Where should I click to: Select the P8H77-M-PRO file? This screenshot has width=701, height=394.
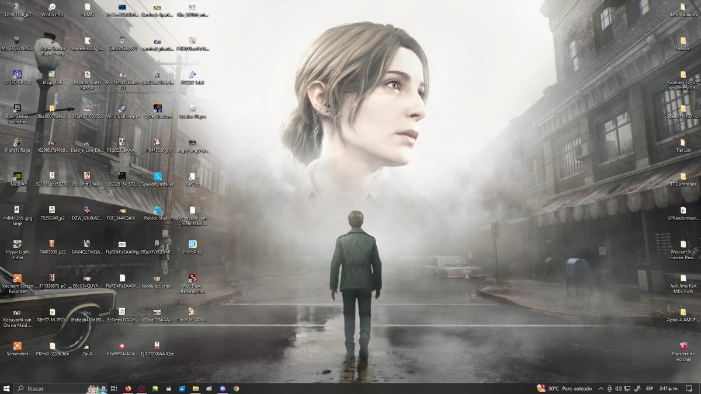[x=52, y=315]
